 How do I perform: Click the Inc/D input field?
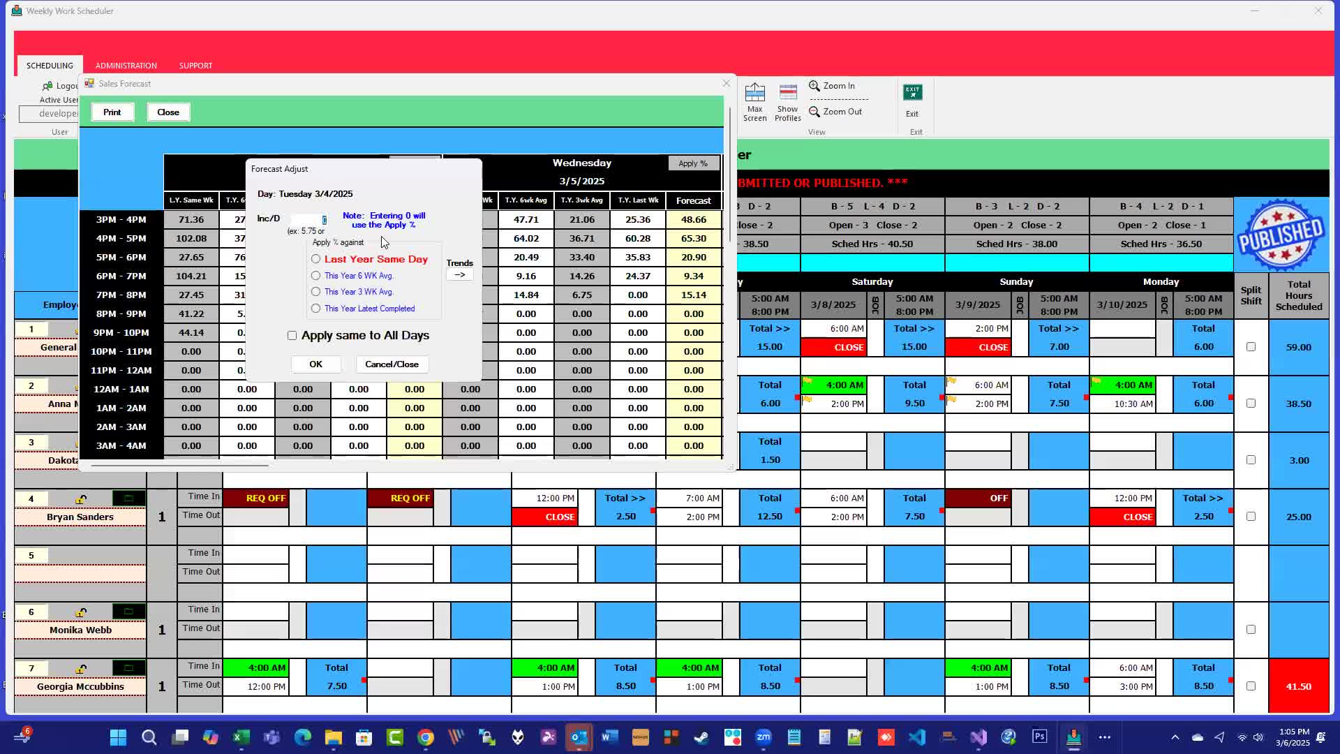pos(308,220)
